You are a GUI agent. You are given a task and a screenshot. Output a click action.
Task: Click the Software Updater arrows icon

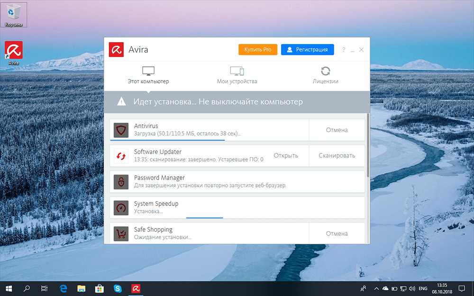[x=121, y=156]
